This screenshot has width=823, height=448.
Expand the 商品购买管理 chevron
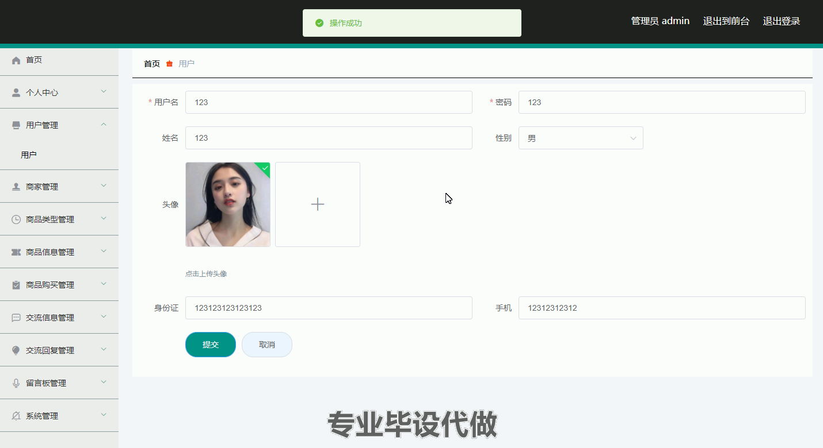click(104, 284)
